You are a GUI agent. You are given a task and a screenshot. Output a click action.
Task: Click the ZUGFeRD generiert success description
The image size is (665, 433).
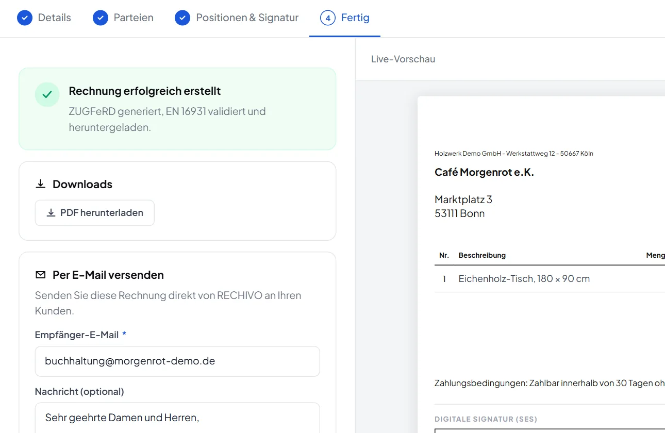[x=168, y=119]
